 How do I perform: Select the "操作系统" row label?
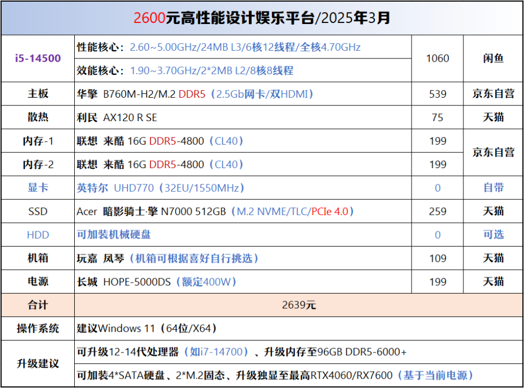38,329
